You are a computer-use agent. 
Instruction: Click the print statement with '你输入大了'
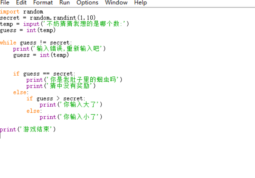71,105
